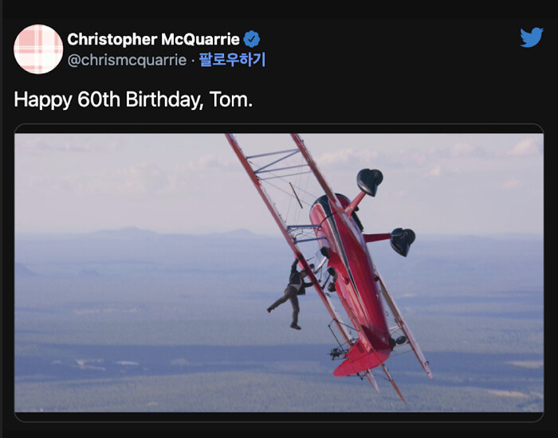Click the black bar below the photo
The height and width of the screenshot is (438, 558).
pyautogui.click(x=279, y=416)
